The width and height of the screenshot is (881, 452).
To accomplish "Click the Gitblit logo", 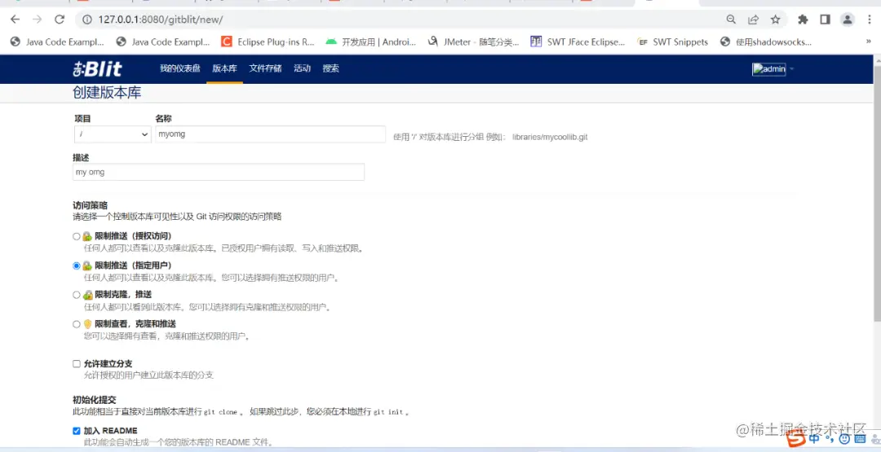I will (x=97, y=69).
